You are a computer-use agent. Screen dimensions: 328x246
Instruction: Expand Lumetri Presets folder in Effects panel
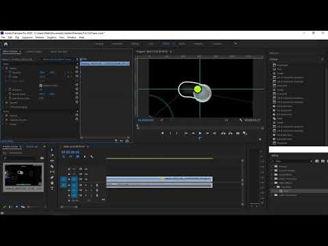[x=272, y=170]
